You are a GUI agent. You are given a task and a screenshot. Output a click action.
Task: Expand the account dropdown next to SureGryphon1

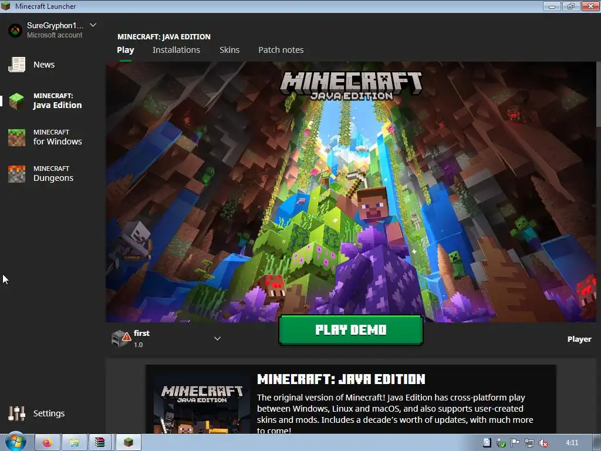click(x=93, y=25)
